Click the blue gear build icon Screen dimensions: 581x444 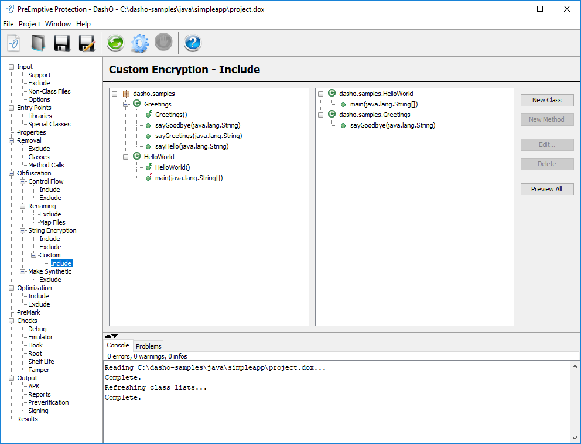(139, 43)
